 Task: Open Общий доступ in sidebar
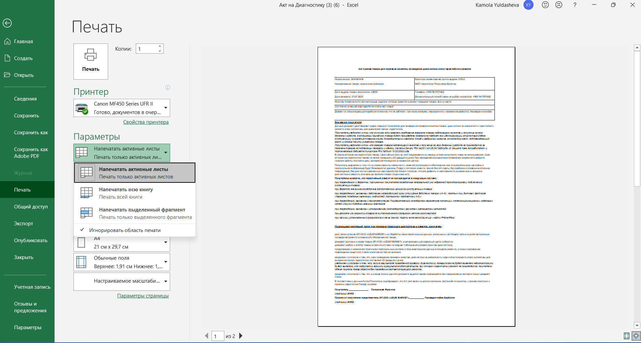(27, 207)
